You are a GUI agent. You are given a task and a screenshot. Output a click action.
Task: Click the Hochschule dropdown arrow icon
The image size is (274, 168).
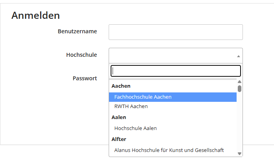pyautogui.click(x=238, y=56)
